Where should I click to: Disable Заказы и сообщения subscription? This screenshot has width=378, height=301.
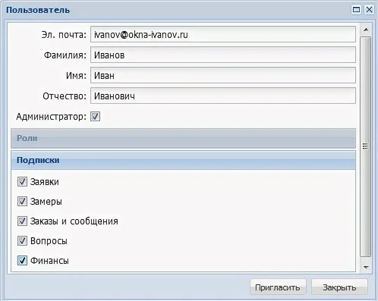(x=22, y=221)
